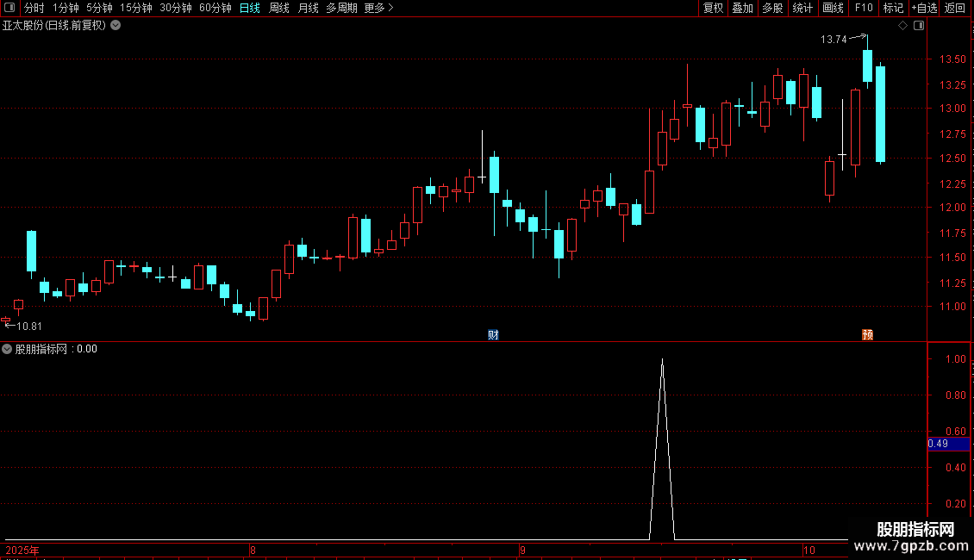
Task: Click the diamond icon at chart top-right
Action: (903, 26)
